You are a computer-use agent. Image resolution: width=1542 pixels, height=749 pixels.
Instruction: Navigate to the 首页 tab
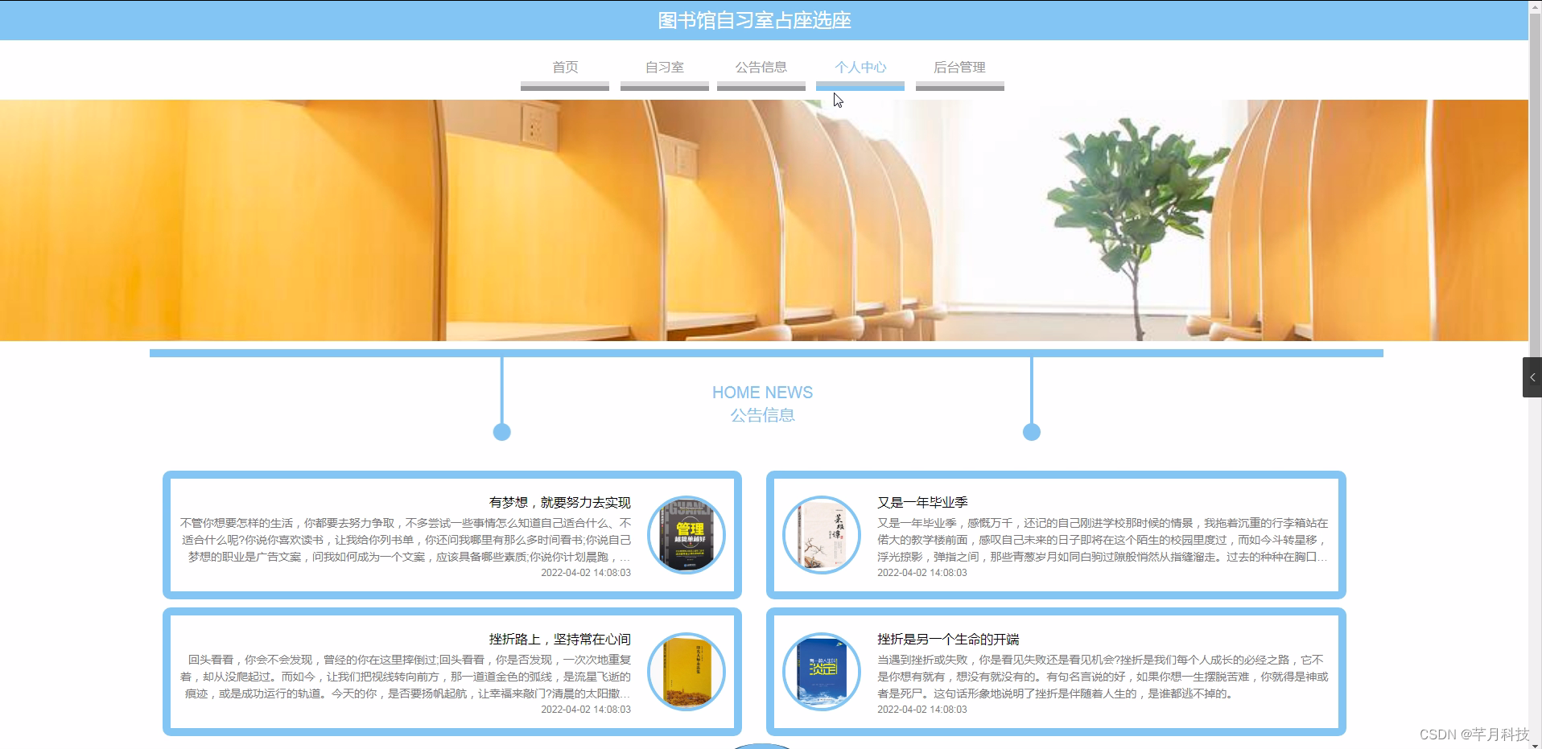tap(564, 68)
